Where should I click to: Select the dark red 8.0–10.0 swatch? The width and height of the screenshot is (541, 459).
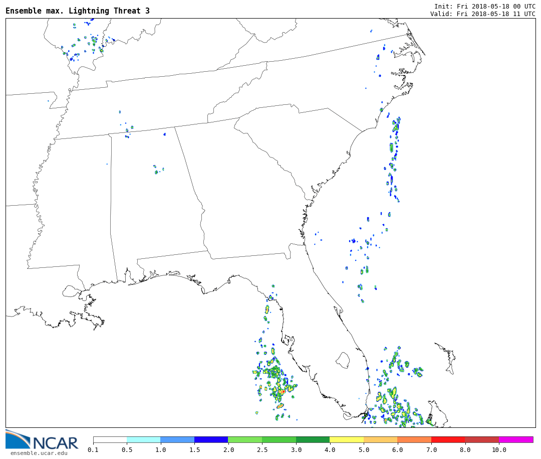(481, 439)
